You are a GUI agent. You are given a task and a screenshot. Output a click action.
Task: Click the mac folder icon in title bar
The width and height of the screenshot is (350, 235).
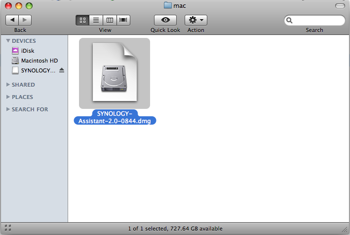click(168, 5)
